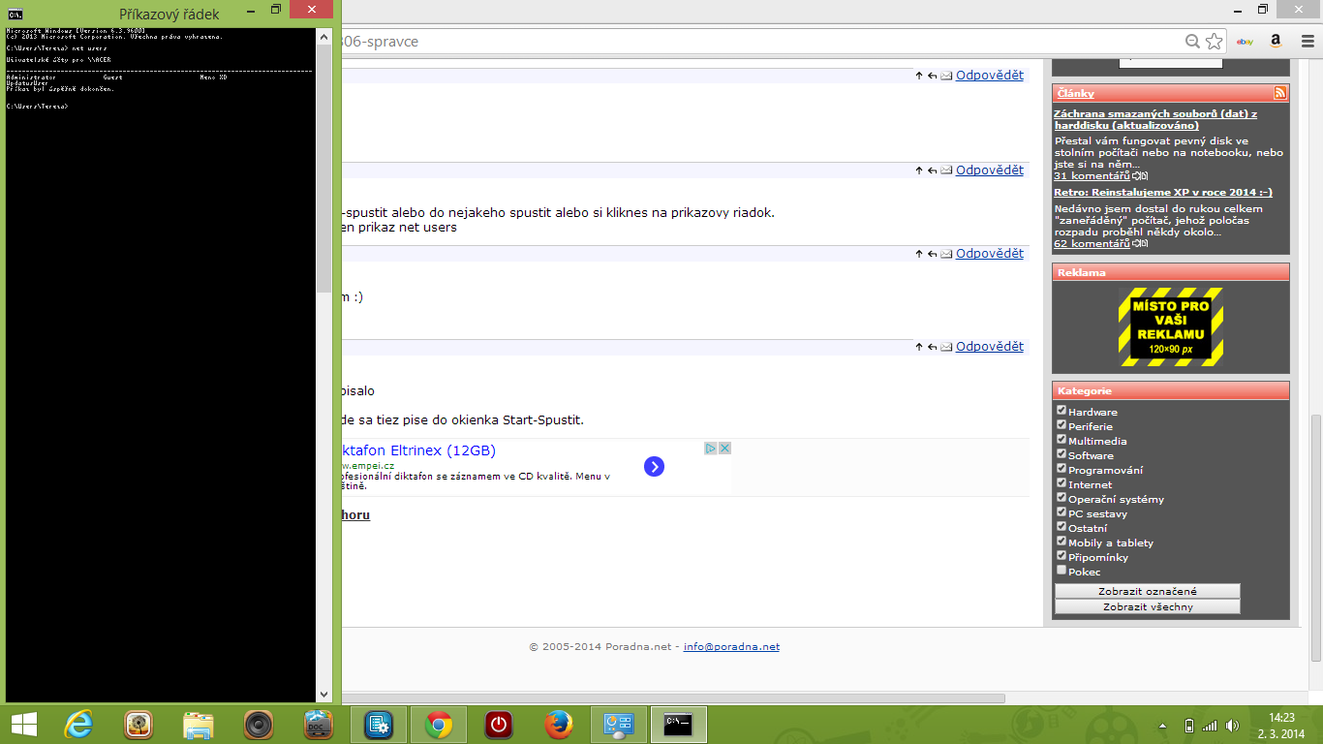Open the Amazon extension in Chrome toolbar
The image size is (1323, 744).
coord(1276,42)
